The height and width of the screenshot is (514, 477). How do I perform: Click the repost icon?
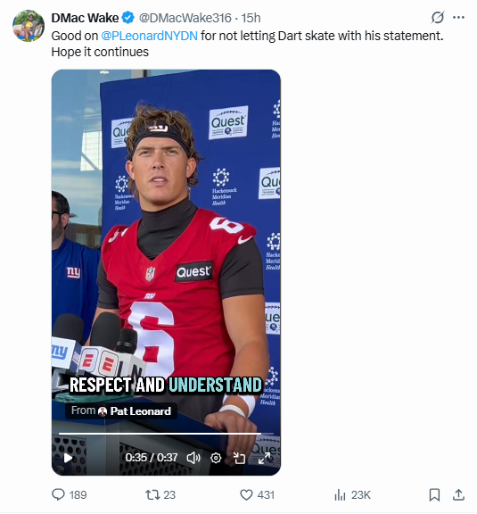[x=152, y=494]
